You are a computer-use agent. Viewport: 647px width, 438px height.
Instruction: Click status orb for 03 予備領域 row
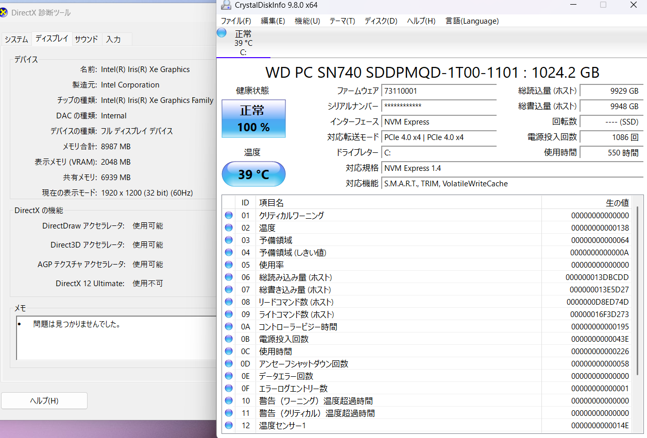[x=229, y=240]
